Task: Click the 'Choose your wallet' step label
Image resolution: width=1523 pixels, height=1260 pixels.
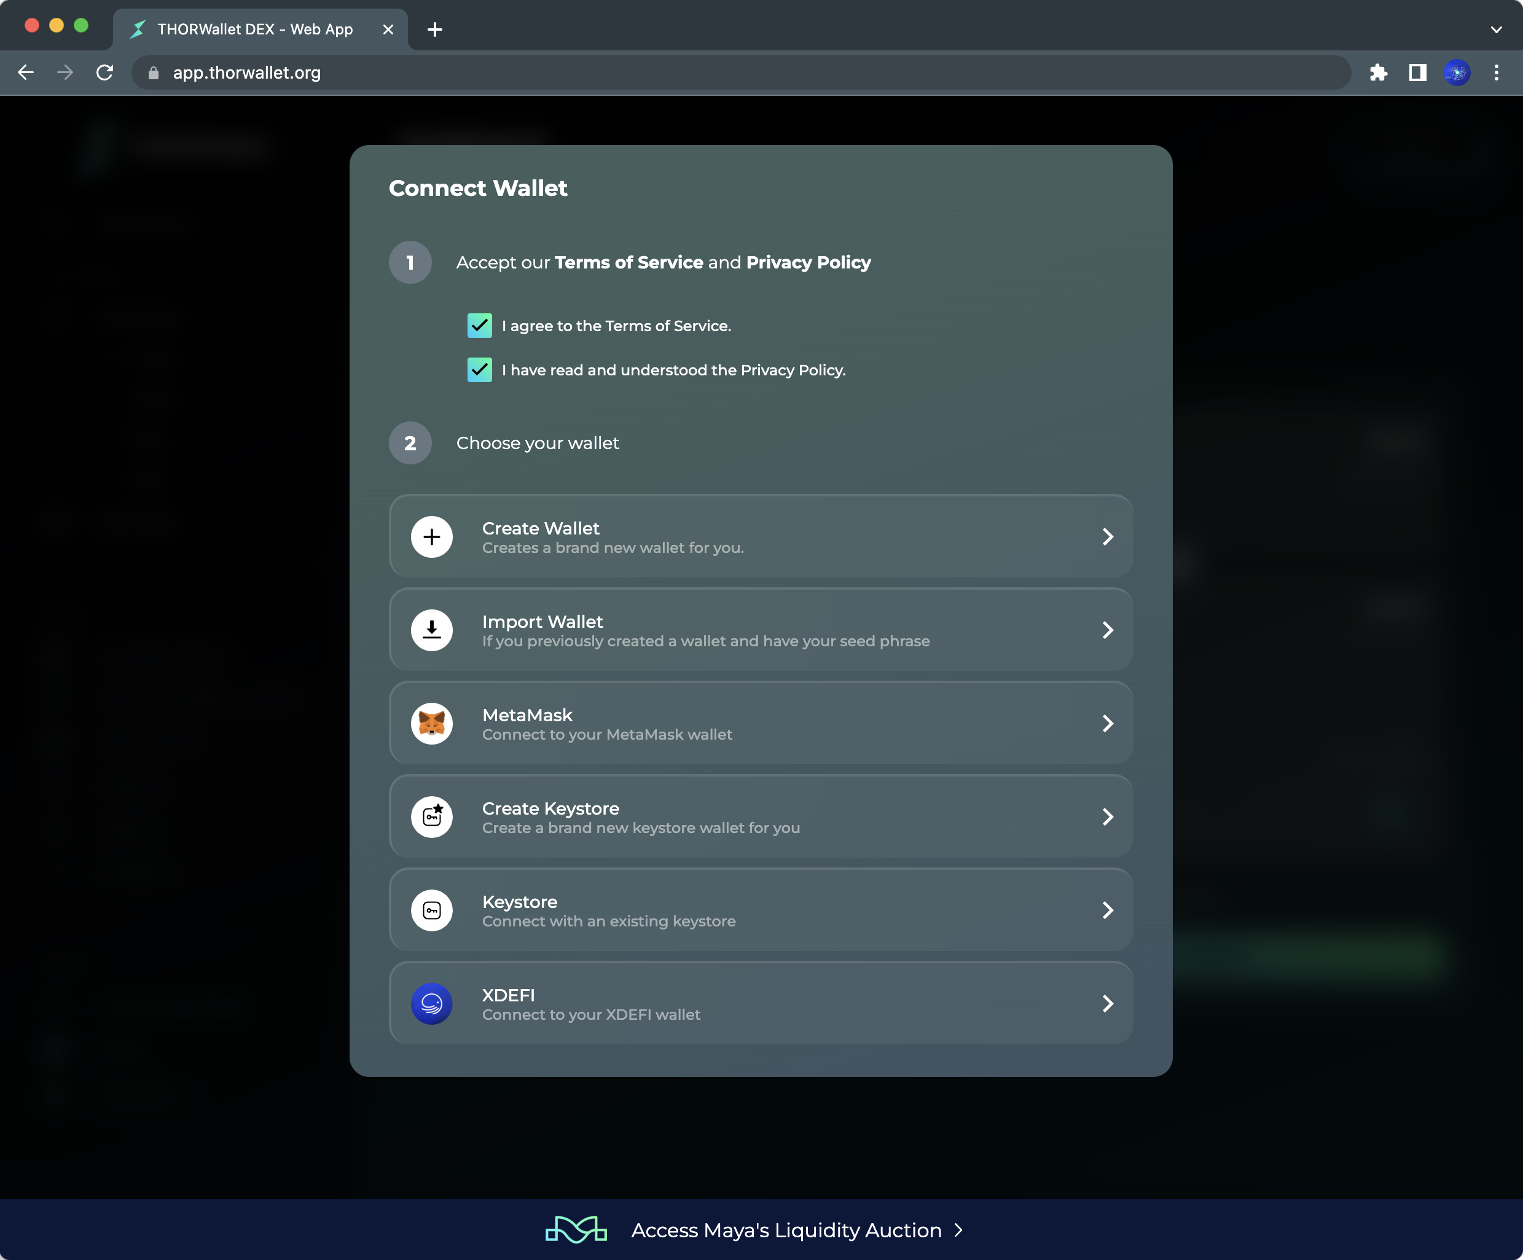Action: click(538, 443)
